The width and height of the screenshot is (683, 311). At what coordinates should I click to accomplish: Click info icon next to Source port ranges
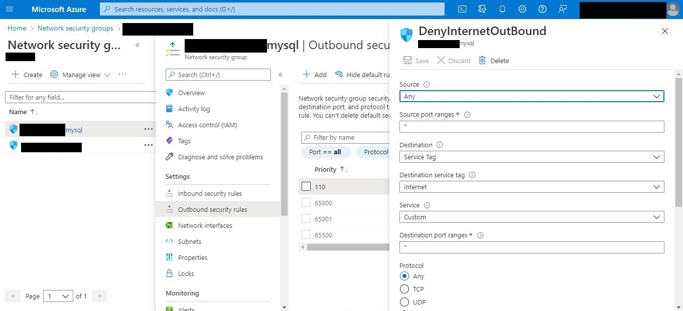click(x=467, y=115)
